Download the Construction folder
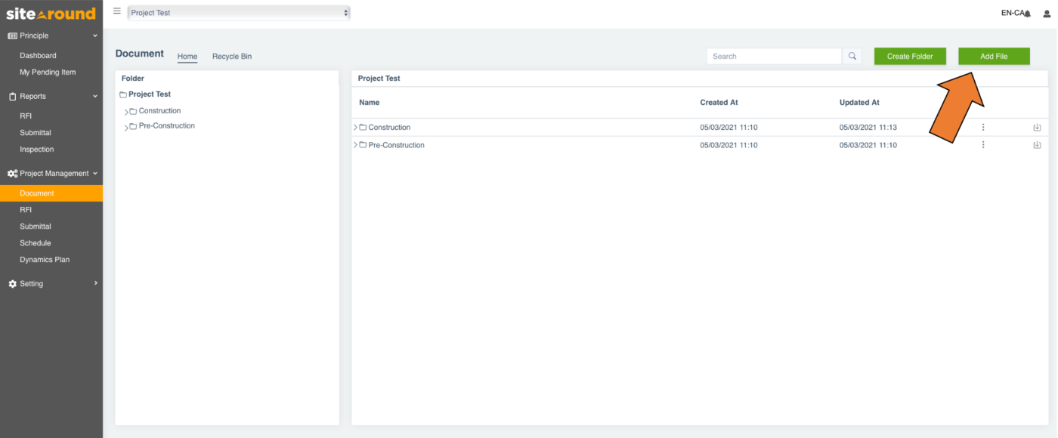The width and height of the screenshot is (1058, 438). (1037, 127)
